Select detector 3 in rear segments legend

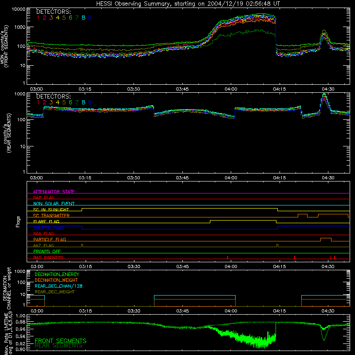pos(51,103)
